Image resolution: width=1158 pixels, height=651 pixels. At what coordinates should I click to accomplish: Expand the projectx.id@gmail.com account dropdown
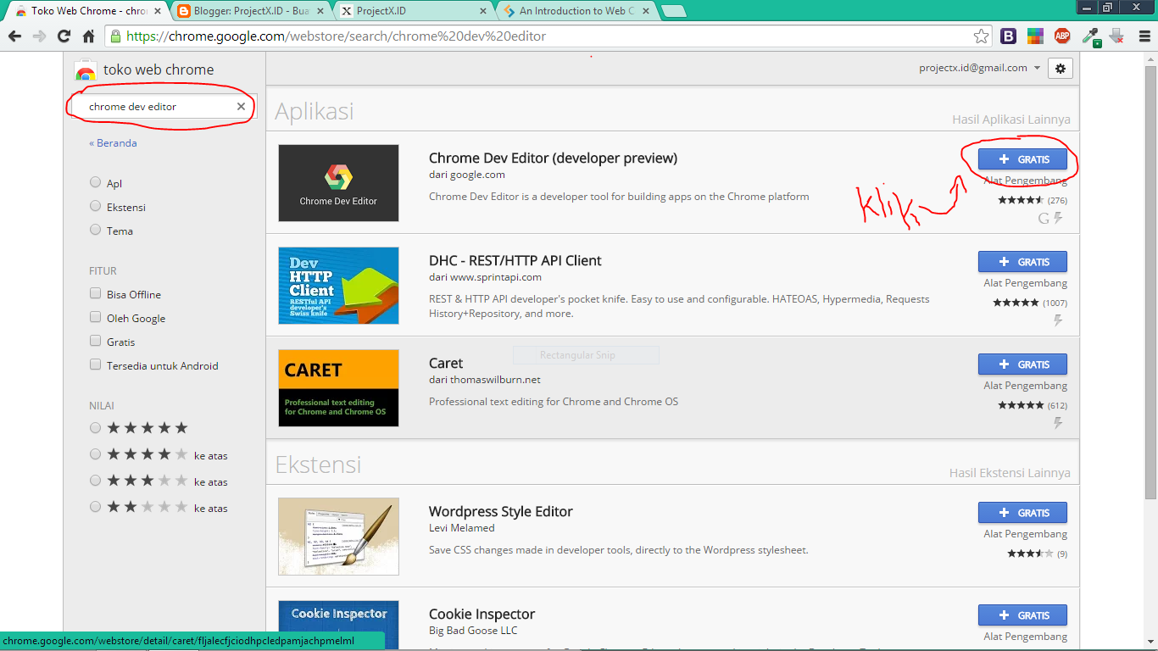980,68
